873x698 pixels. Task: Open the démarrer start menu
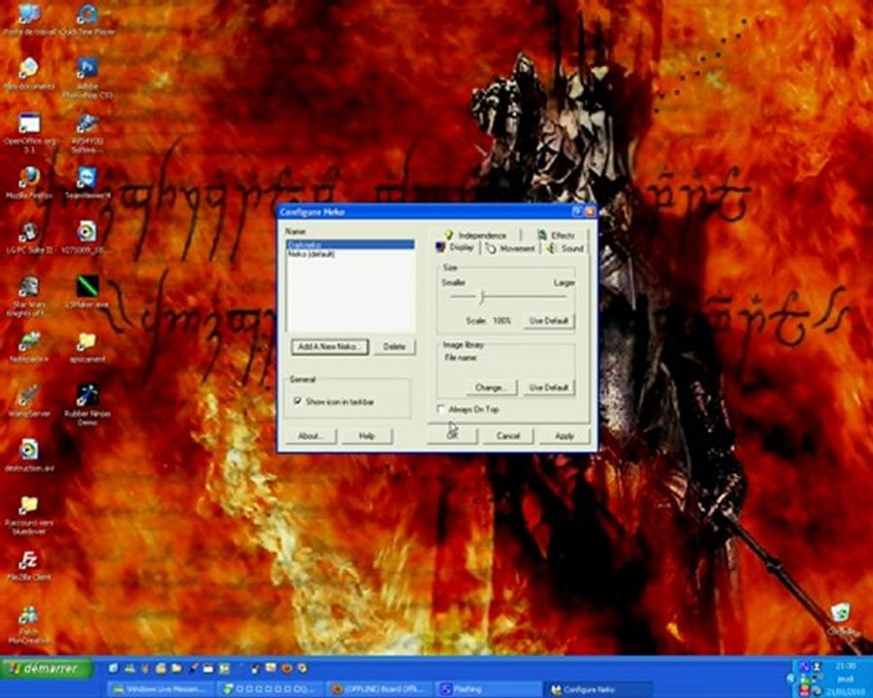click(47, 668)
